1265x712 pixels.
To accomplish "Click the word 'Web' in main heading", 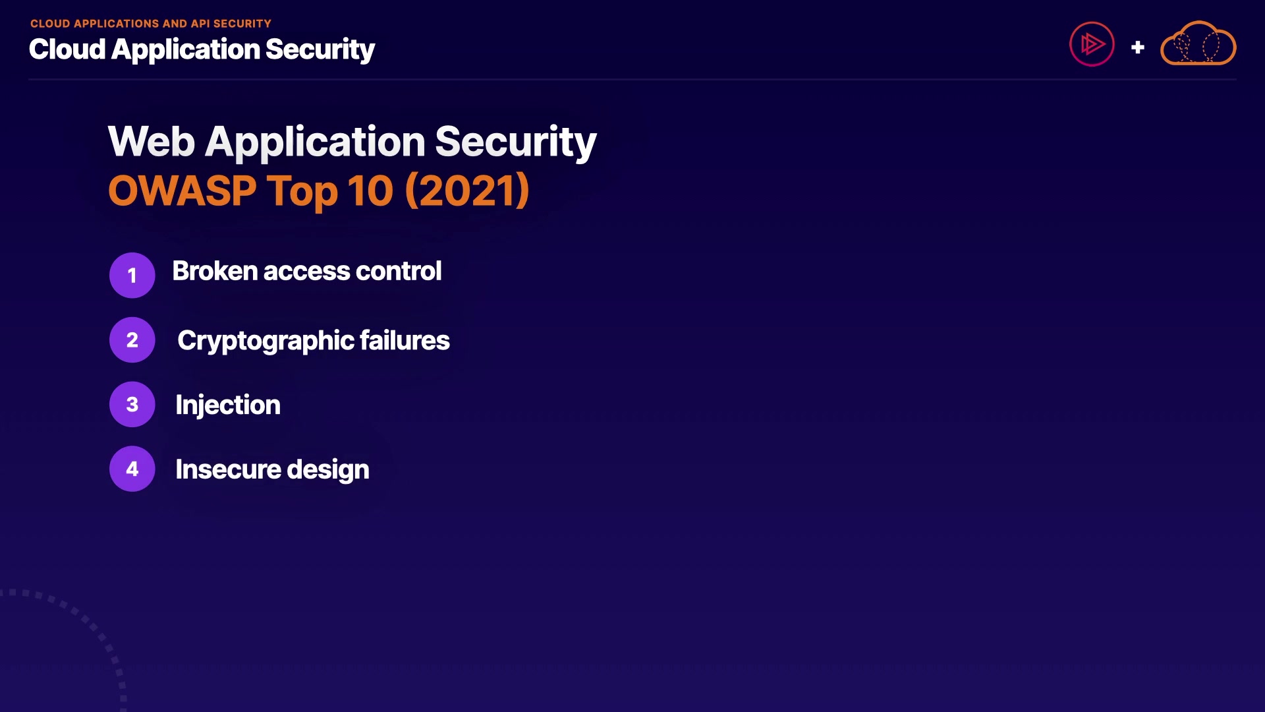I will point(152,141).
